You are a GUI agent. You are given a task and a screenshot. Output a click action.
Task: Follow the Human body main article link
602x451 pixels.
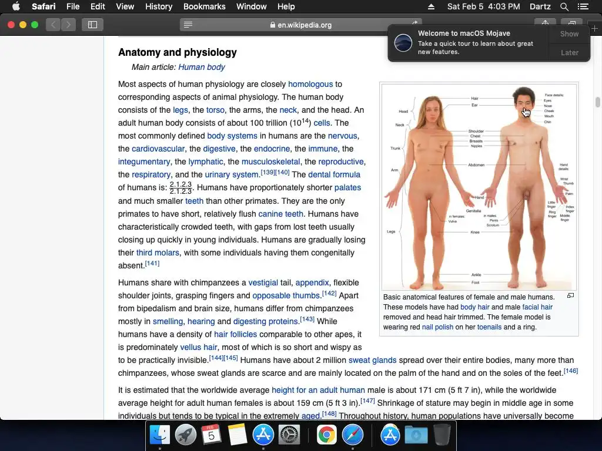(x=202, y=67)
